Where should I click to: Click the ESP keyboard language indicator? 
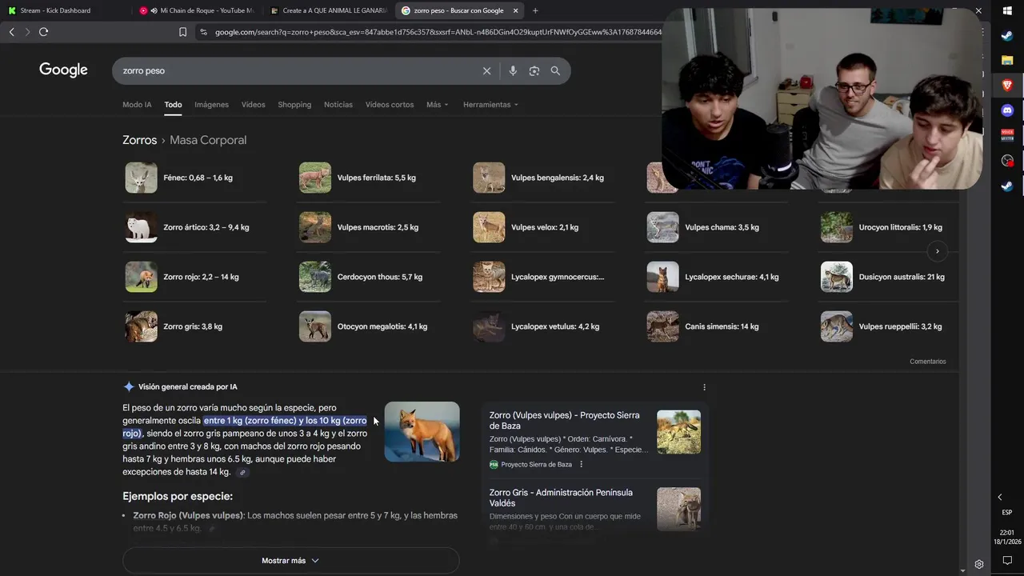pos(1007,513)
